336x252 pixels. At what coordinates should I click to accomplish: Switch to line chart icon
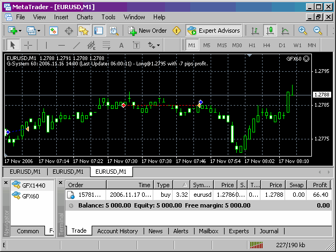coord(285,31)
